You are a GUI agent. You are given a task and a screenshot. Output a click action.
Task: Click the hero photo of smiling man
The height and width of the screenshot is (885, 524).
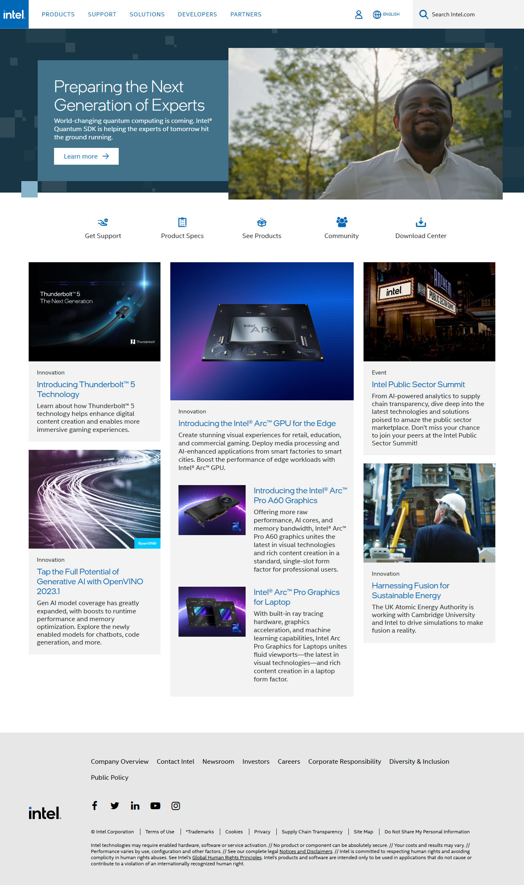(x=366, y=124)
